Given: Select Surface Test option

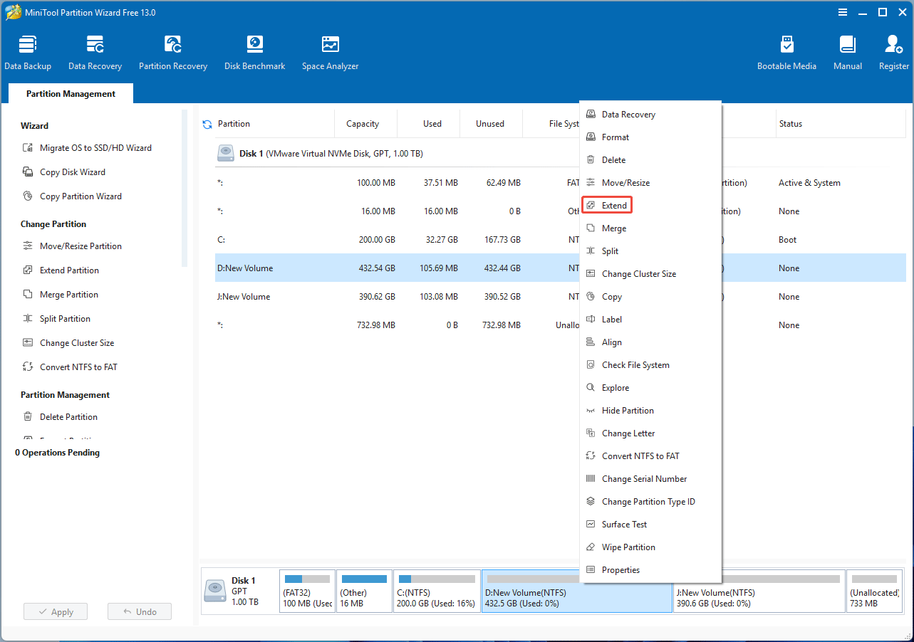Looking at the screenshot, I should click(x=623, y=524).
